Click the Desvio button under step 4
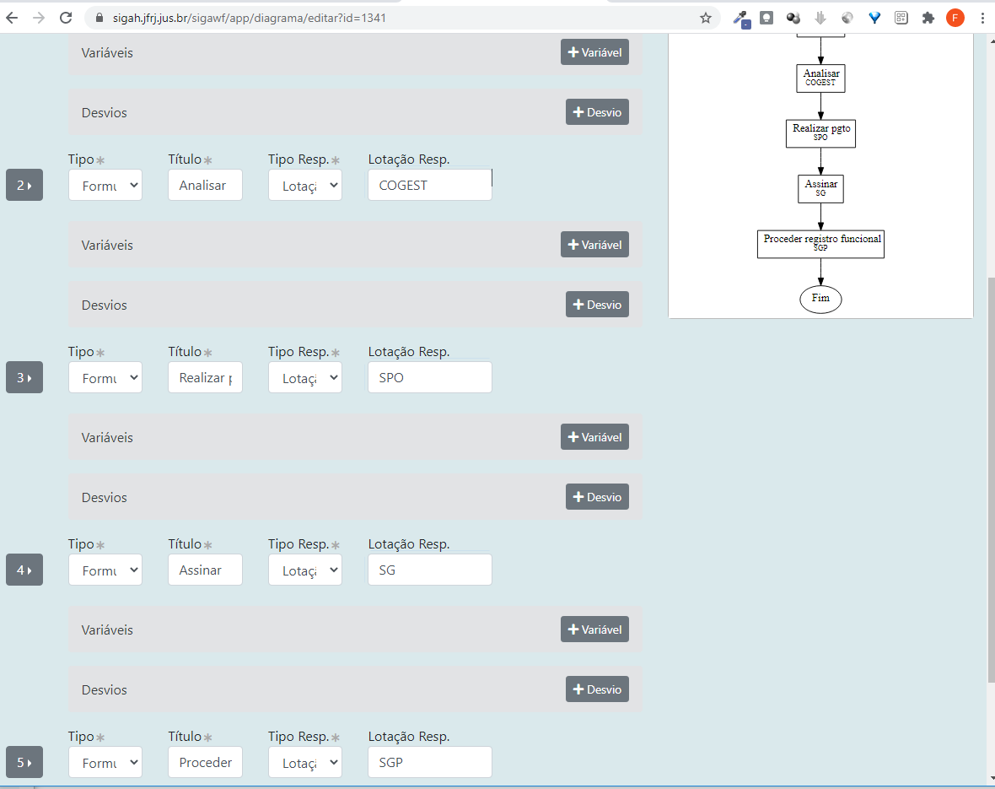Viewport: 995px width, 789px height. pos(597,689)
